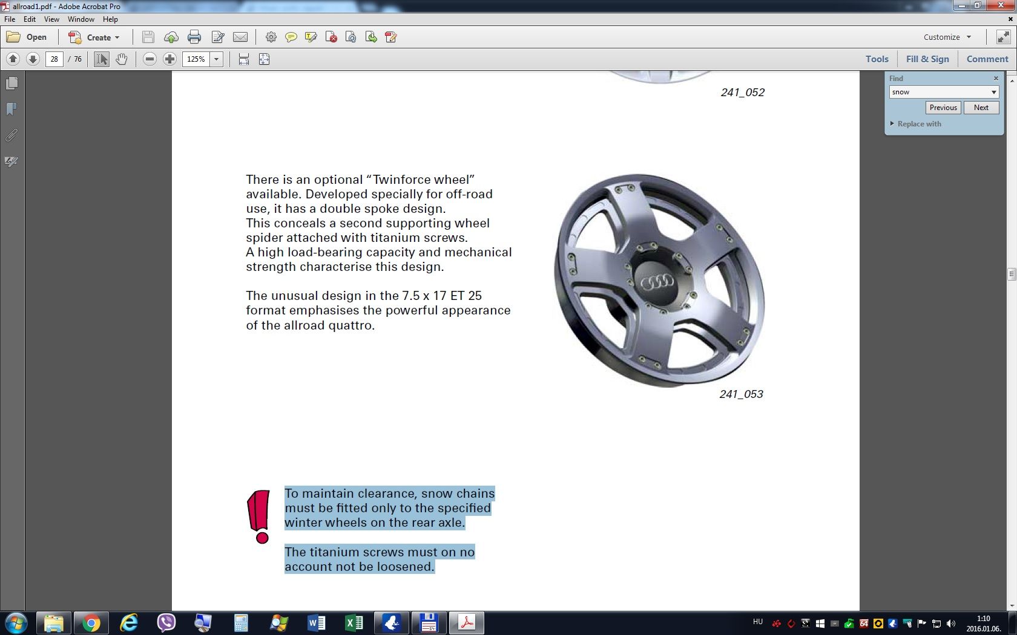Screen dimensions: 1017x635
Task: Select the Add sticky note icon
Action: (291, 37)
